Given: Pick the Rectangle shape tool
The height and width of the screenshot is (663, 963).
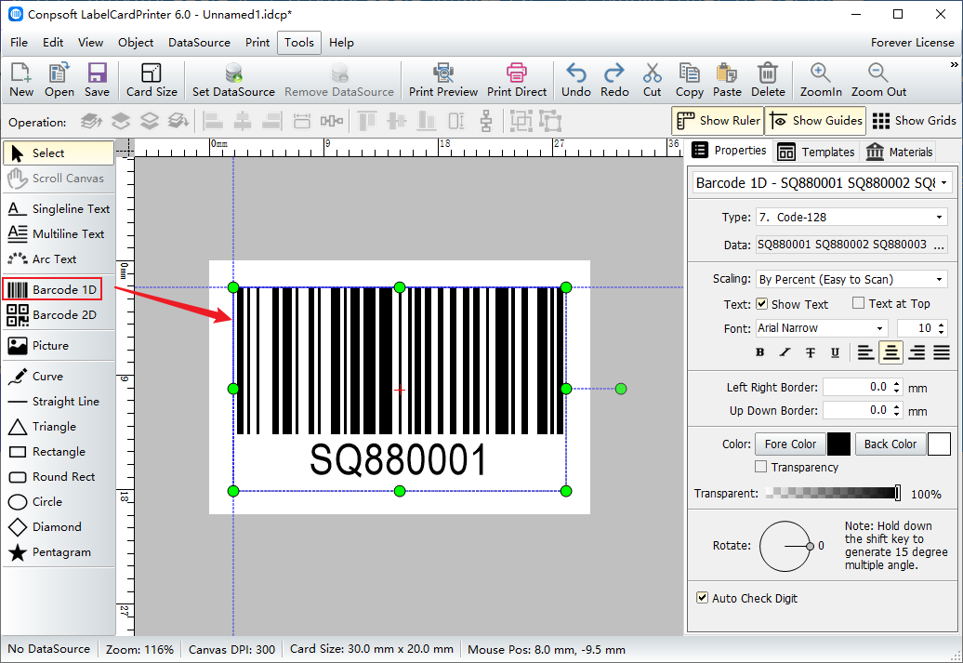Looking at the screenshot, I should tap(59, 452).
